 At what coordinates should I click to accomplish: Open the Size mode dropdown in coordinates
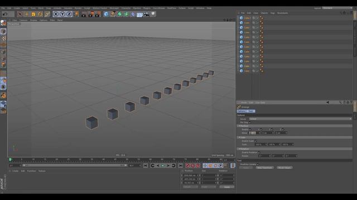click(208, 187)
